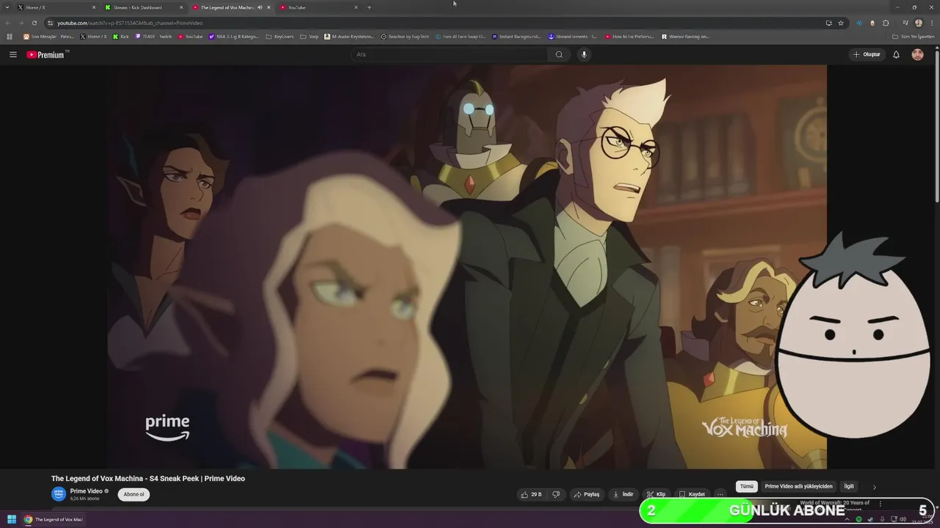
Task: Select Prime Video adlı yükleyiciden chip
Action: click(799, 486)
